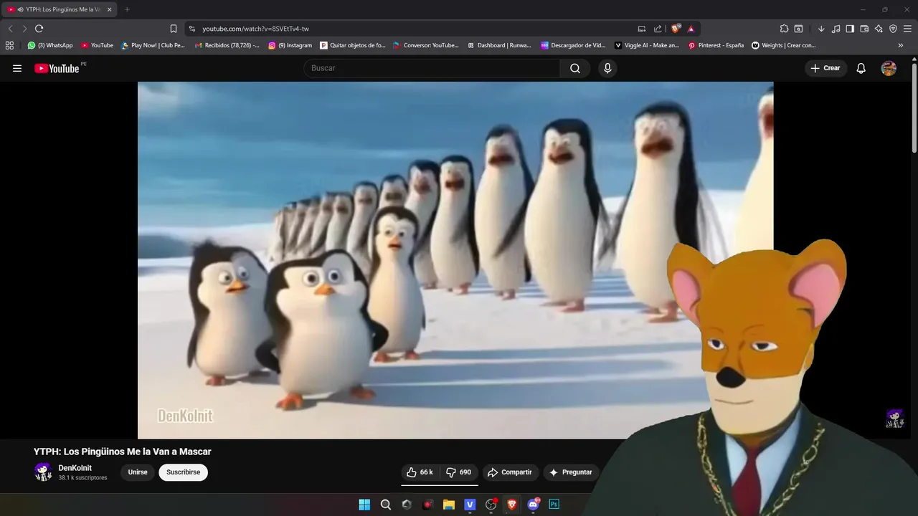Start voice search with microphone icon
This screenshot has height=516, width=918.
tap(607, 68)
